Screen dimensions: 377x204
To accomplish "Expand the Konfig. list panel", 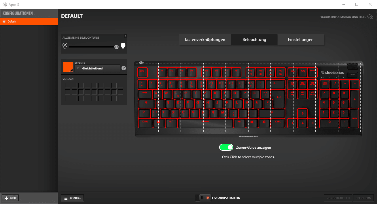I will coord(73,198).
